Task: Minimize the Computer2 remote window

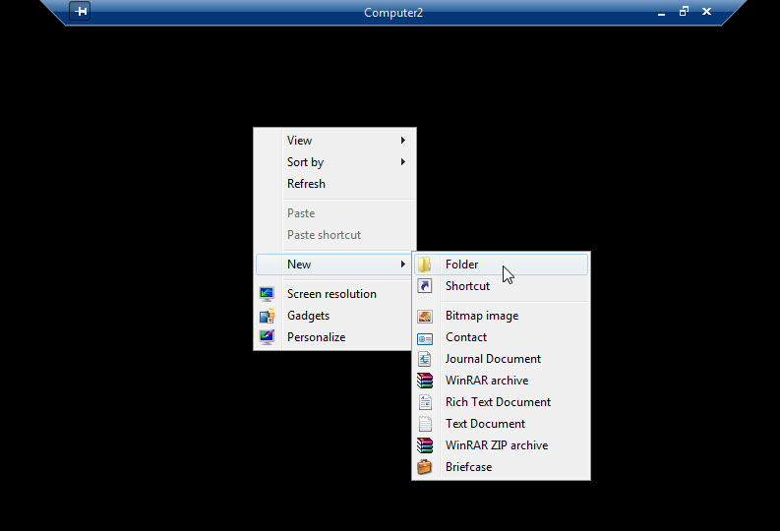Action: (661, 12)
